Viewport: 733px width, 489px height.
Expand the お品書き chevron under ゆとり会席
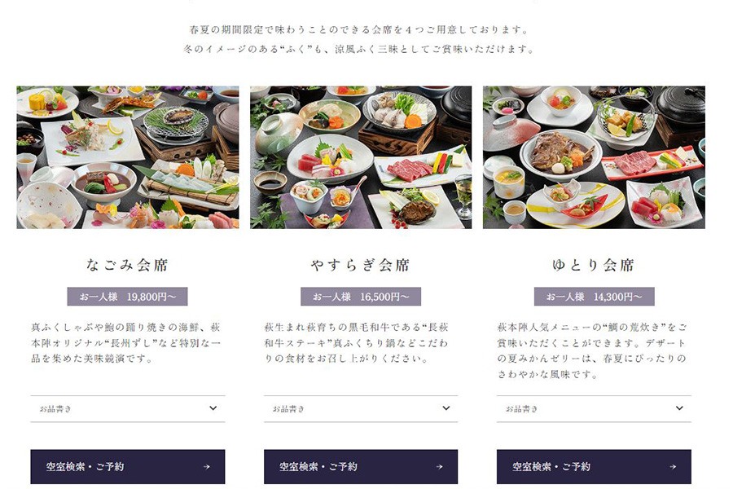point(680,408)
